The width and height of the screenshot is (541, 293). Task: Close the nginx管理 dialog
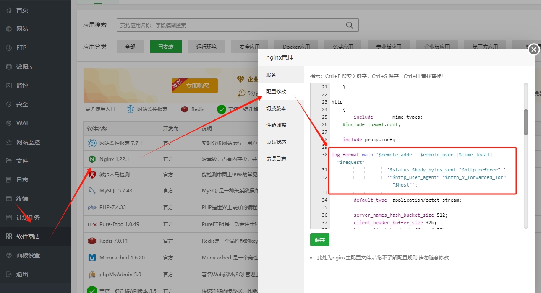pyautogui.click(x=533, y=49)
